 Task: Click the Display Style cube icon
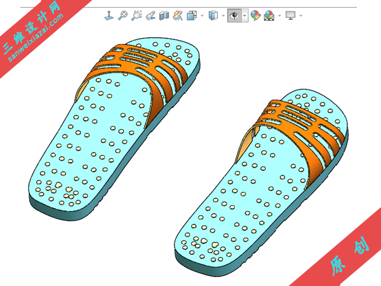213,15
